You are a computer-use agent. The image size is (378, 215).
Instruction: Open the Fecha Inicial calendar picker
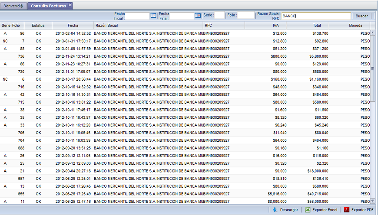(153, 16)
